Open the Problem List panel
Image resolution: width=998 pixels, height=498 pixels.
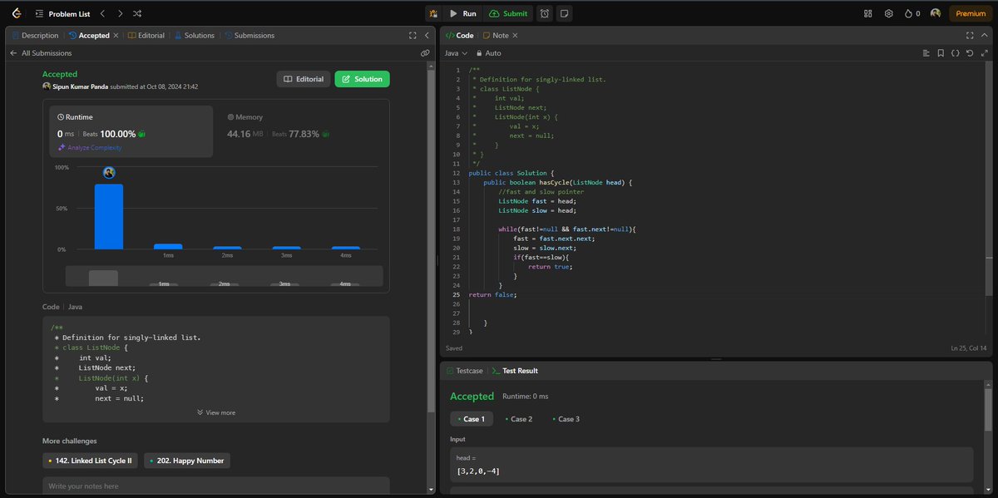62,13
